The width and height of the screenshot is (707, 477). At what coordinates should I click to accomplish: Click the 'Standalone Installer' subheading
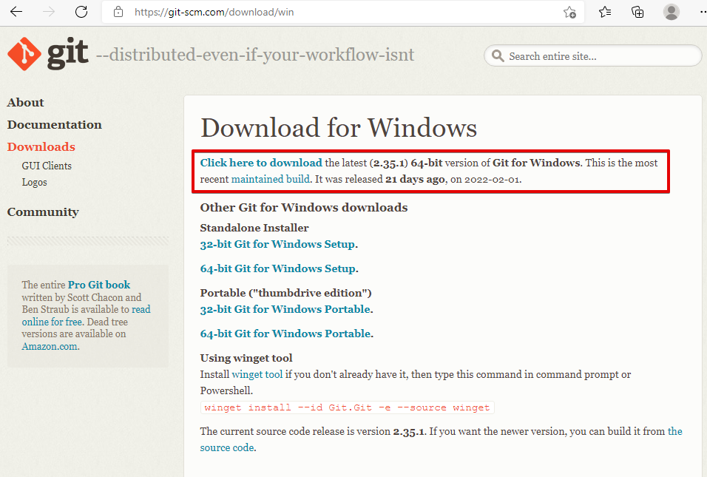254,228
